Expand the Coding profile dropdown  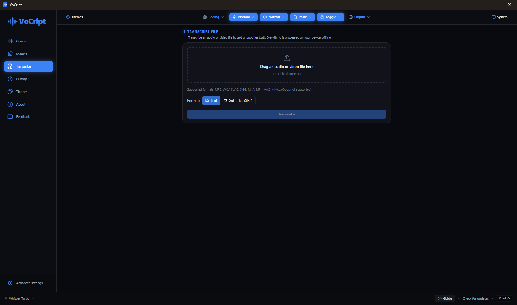[213, 17]
